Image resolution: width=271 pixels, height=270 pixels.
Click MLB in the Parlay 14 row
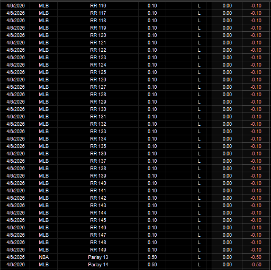click(x=44, y=265)
